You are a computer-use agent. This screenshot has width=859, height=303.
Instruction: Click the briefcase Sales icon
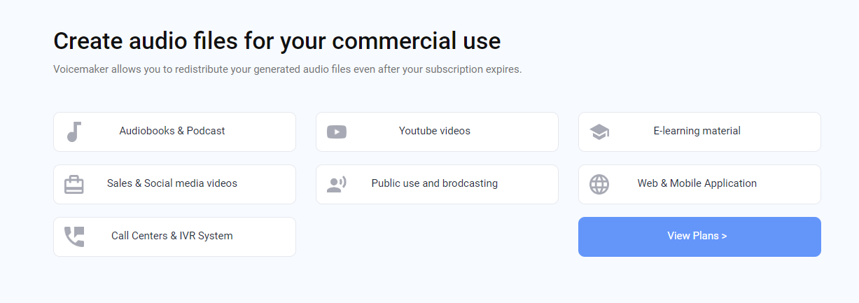pos(74,185)
